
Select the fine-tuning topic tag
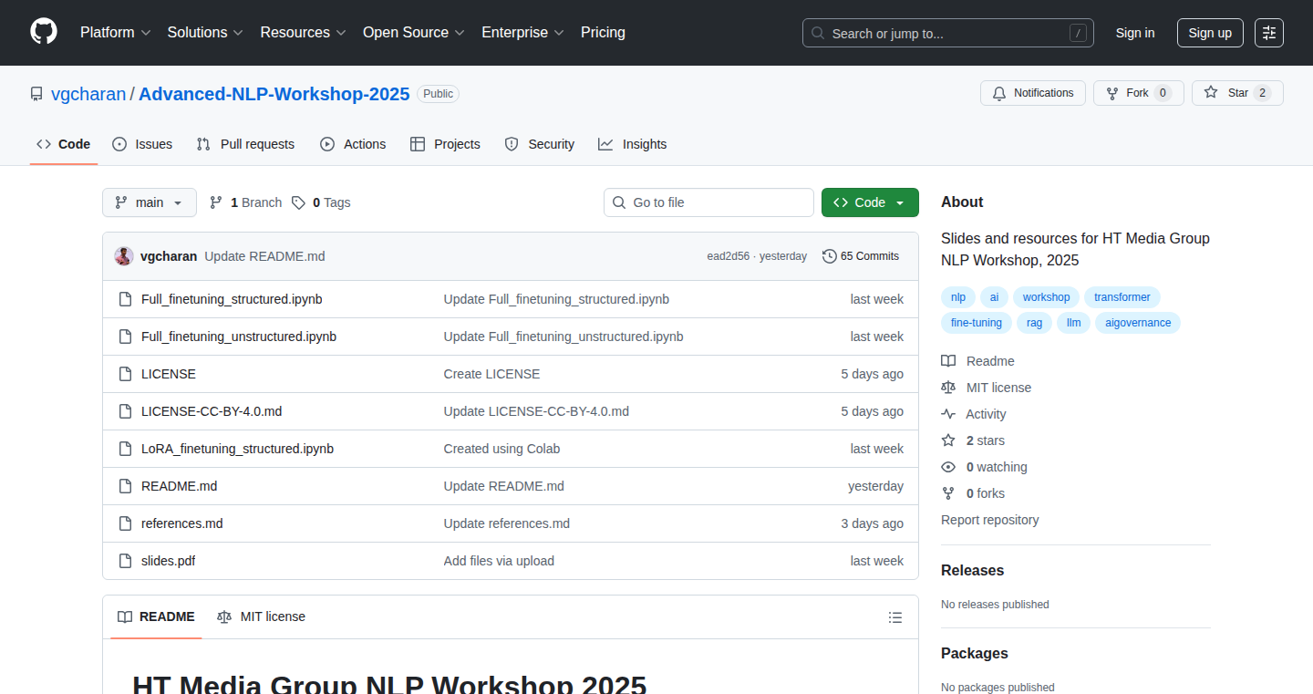(x=977, y=323)
